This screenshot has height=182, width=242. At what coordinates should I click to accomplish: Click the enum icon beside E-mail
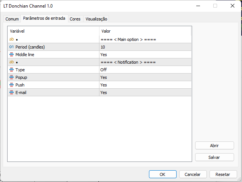click(x=11, y=92)
